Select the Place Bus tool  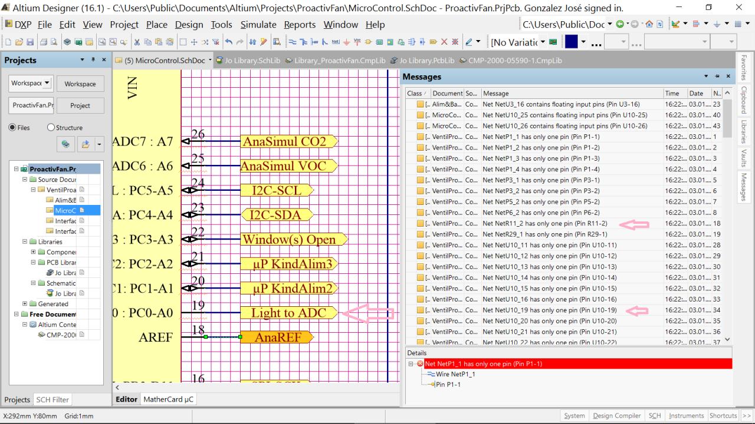coord(303,42)
